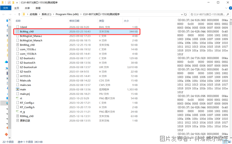Image resolution: width=232 pixels, height=144 pixels.
Task: Select the Main.cds file icon
Action: click(x=18, y=80)
